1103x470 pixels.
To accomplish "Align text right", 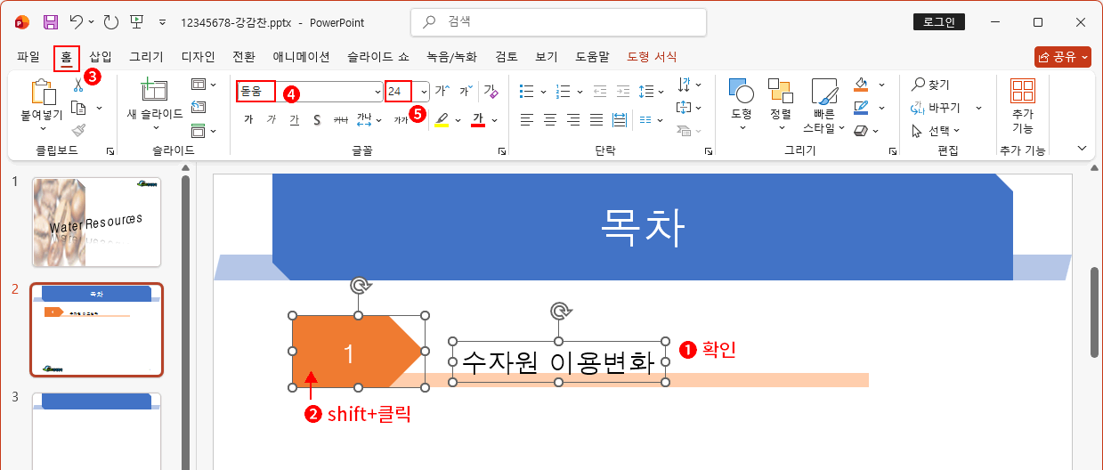I will tap(573, 119).
